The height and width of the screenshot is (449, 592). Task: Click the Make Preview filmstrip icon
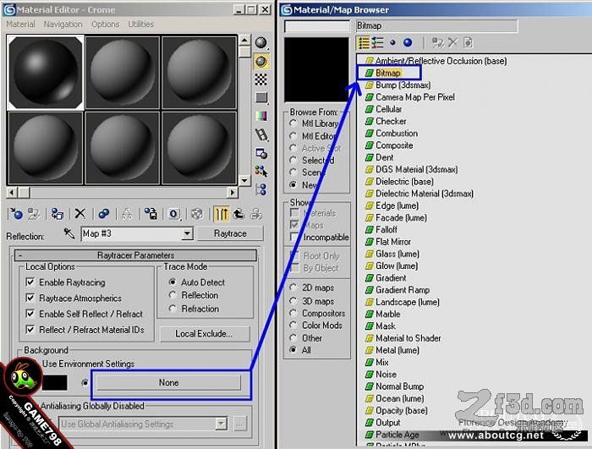coord(260,134)
